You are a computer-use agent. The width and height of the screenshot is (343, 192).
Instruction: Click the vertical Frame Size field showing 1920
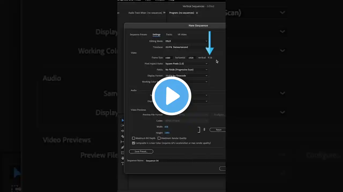(x=192, y=58)
